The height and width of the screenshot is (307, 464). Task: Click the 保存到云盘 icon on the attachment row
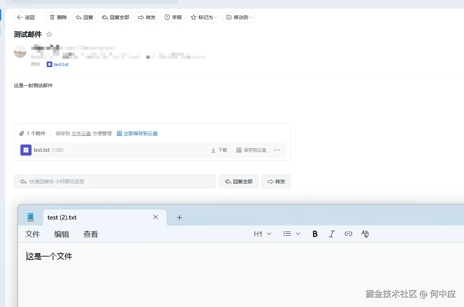pyautogui.click(x=239, y=150)
